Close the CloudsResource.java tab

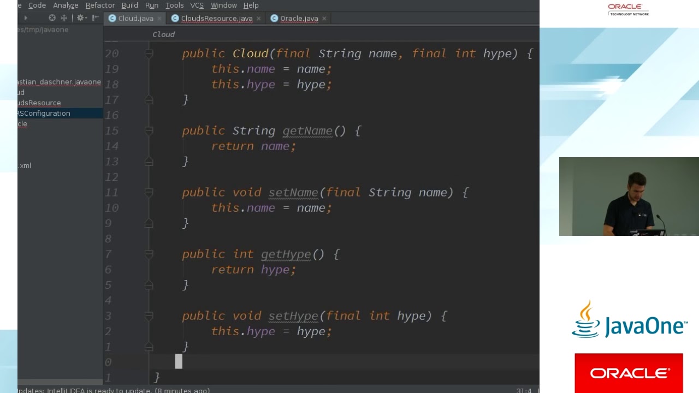[x=259, y=19]
